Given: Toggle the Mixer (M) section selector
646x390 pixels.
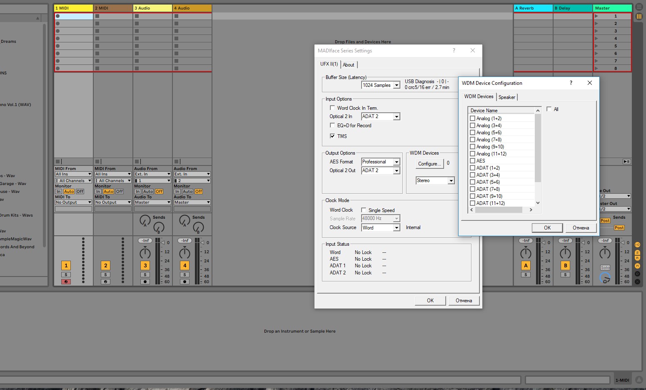Looking at the screenshot, I should coord(637,266).
